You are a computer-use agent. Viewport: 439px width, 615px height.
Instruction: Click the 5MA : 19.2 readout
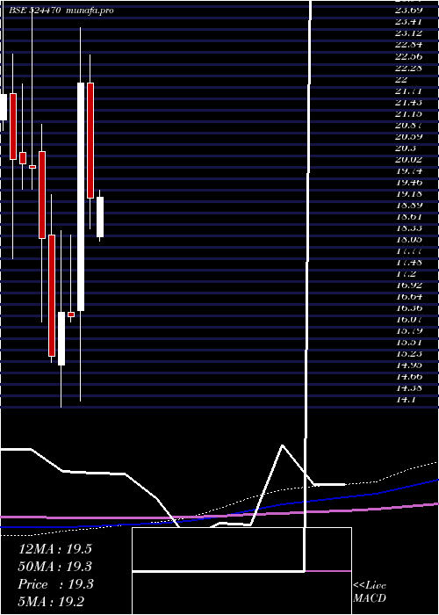coord(51,602)
